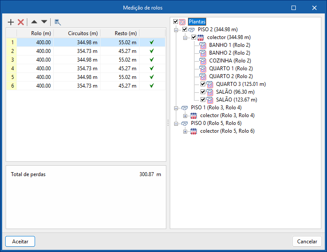Click Total de perdas value 300.87
This screenshot has width=327, height=252.
click(x=146, y=174)
